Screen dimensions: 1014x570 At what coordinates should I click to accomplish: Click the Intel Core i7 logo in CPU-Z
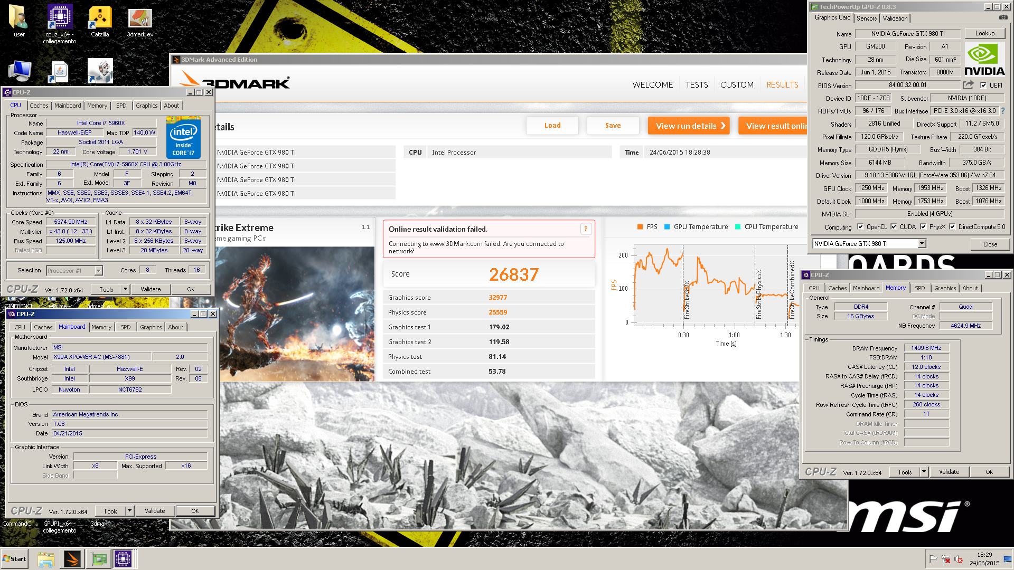pos(183,138)
